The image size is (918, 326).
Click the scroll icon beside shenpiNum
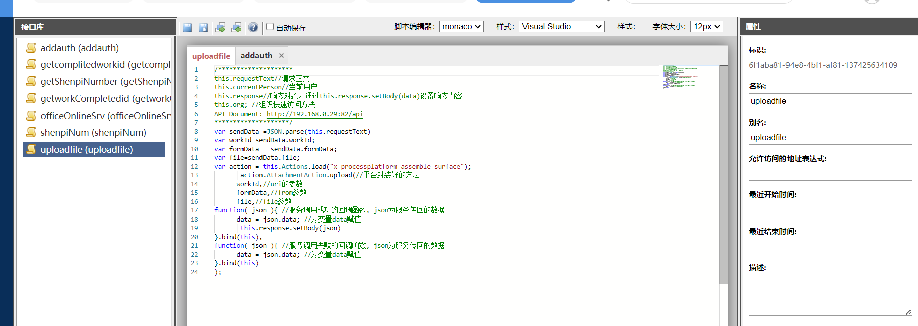tap(31, 132)
